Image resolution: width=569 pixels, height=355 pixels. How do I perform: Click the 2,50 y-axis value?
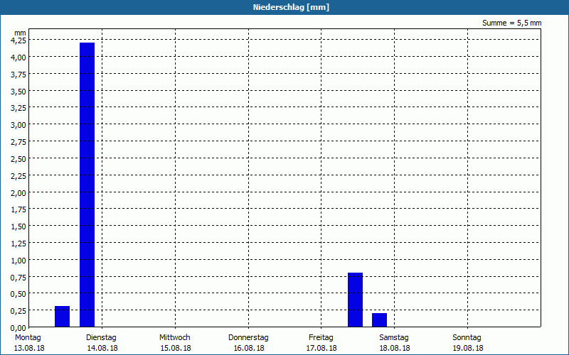tap(18, 158)
